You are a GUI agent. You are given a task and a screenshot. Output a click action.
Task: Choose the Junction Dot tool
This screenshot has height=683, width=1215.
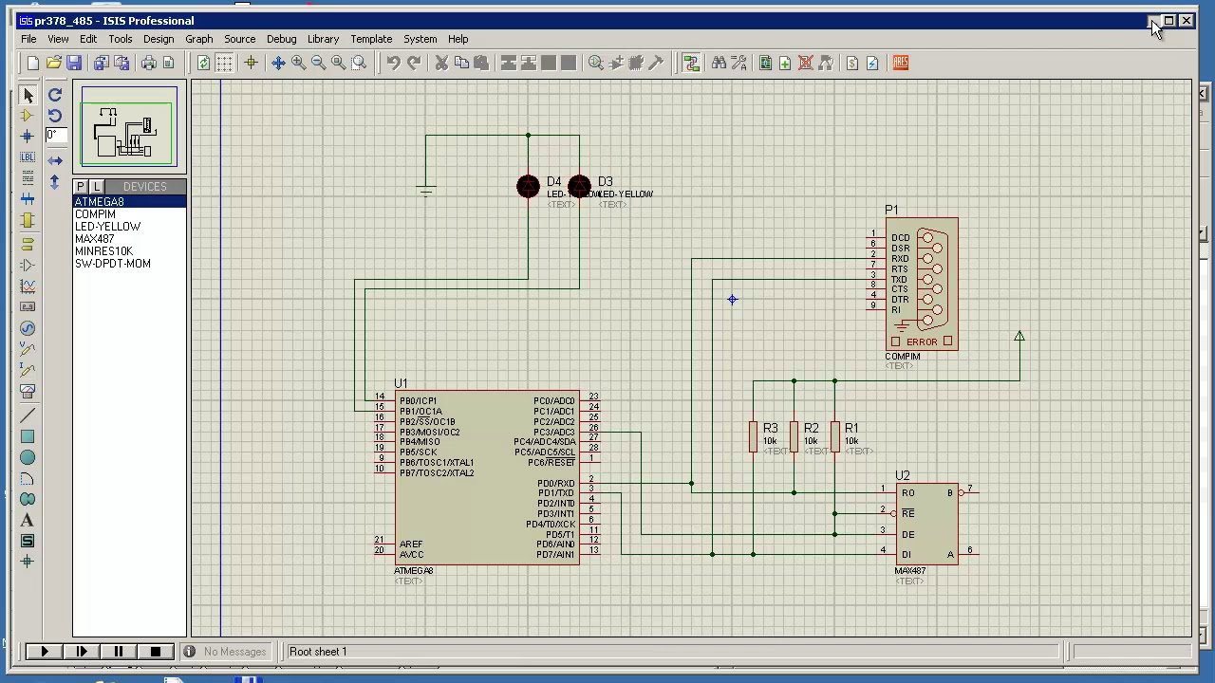click(x=28, y=137)
